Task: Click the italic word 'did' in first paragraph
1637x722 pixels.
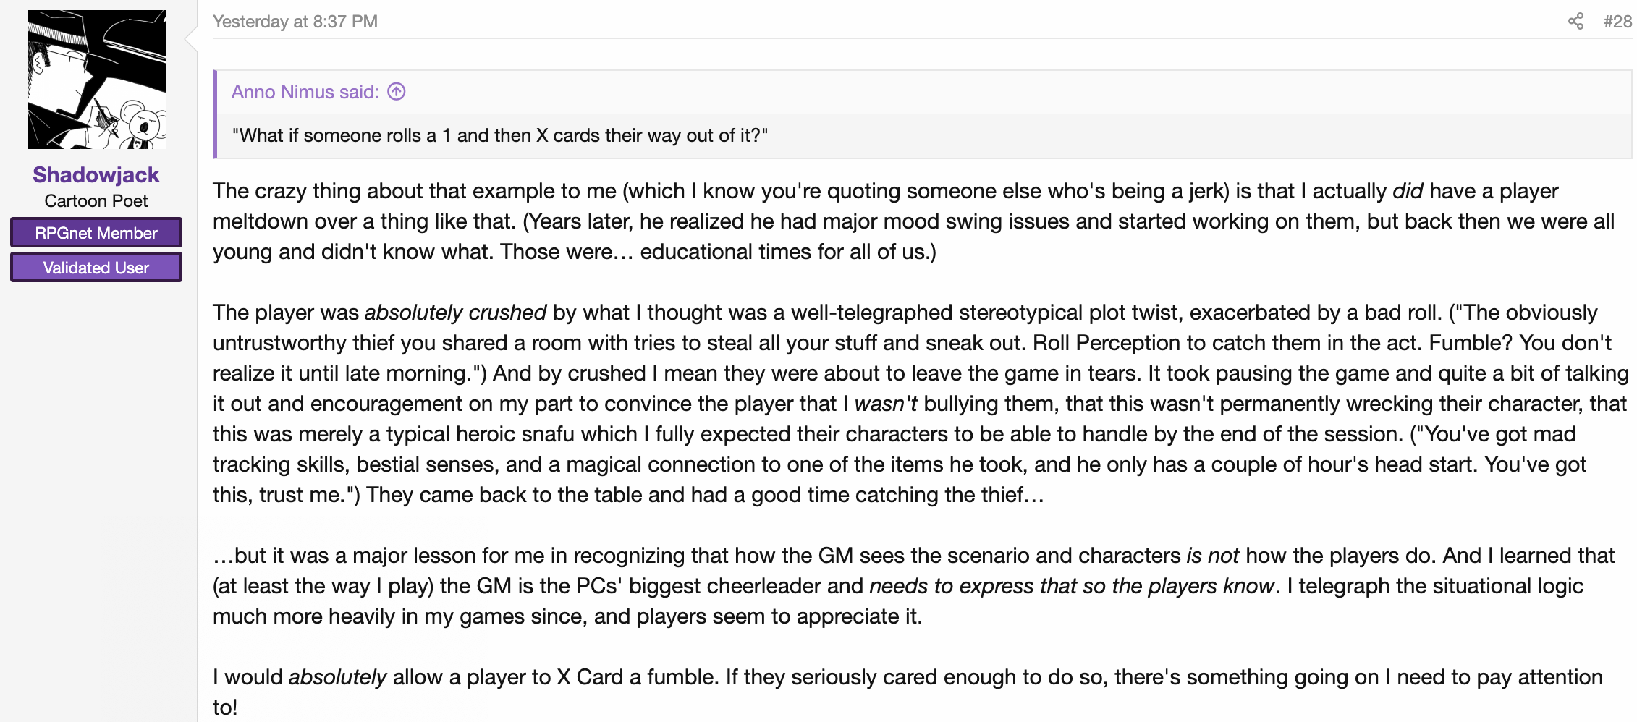Action: point(1408,191)
